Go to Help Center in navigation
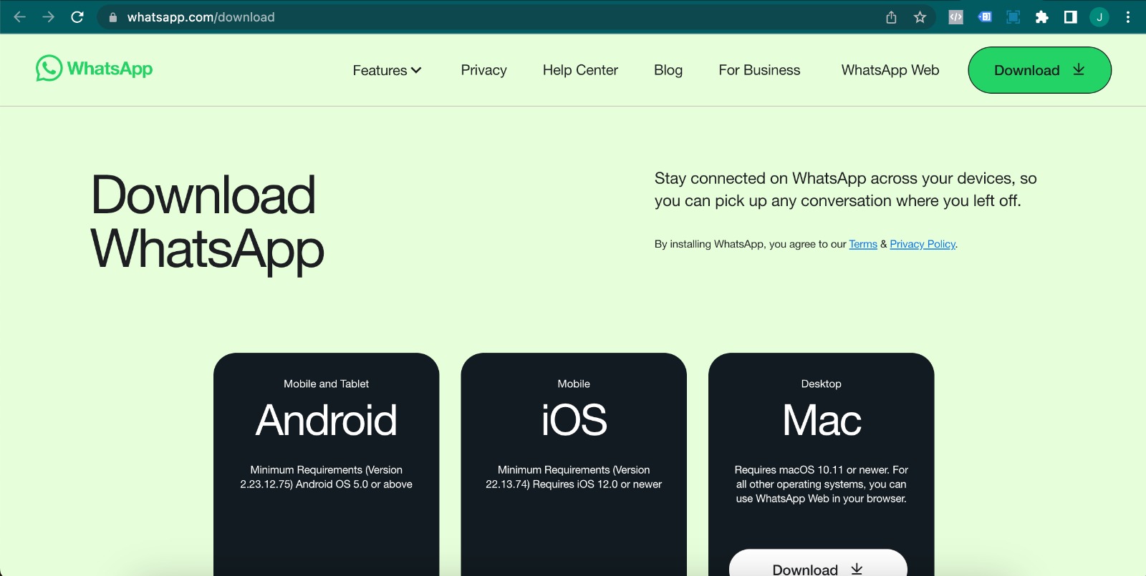The width and height of the screenshot is (1146, 576). coord(580,70)
